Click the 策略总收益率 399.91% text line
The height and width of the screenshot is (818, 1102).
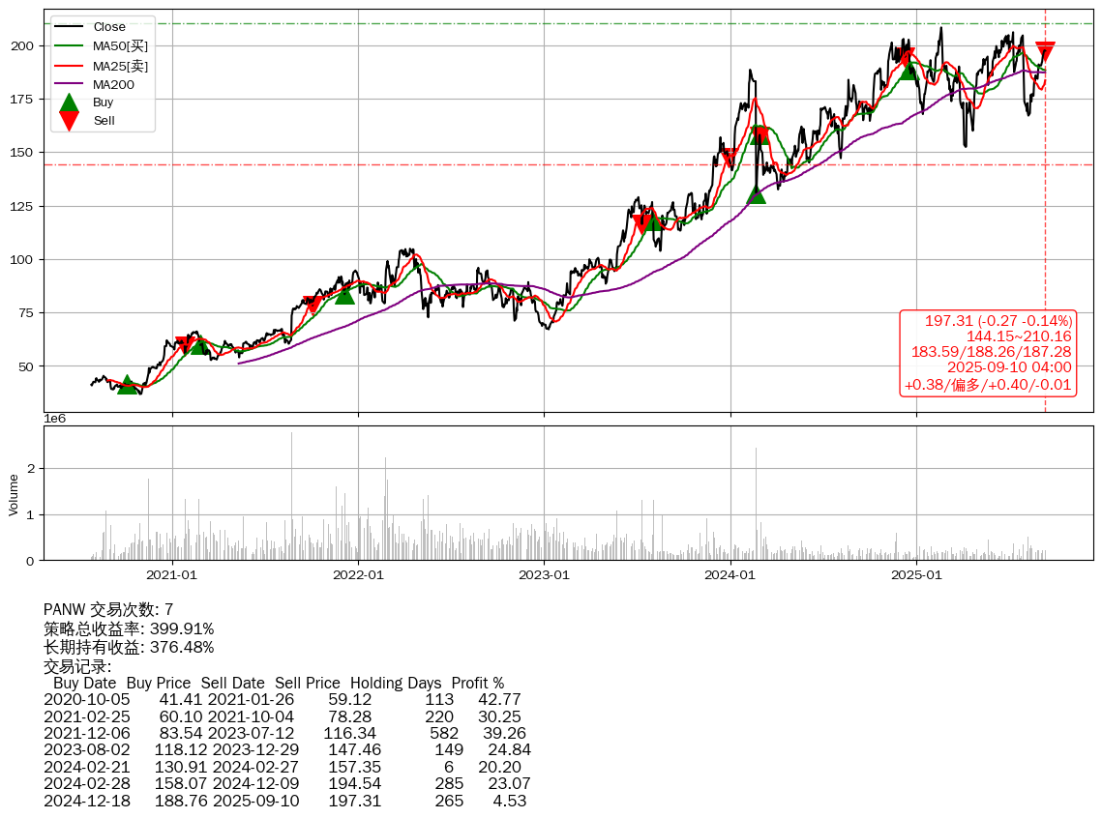point(129,628)
